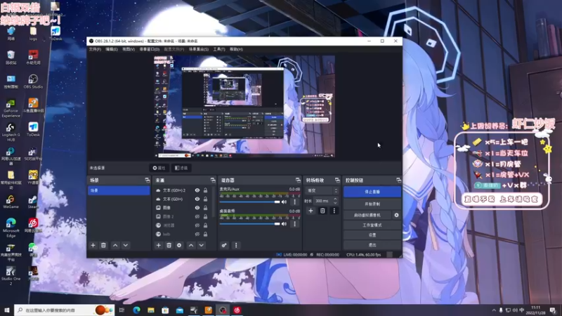Hide the 文本 (GDI+) 2 source

[197, 190]
